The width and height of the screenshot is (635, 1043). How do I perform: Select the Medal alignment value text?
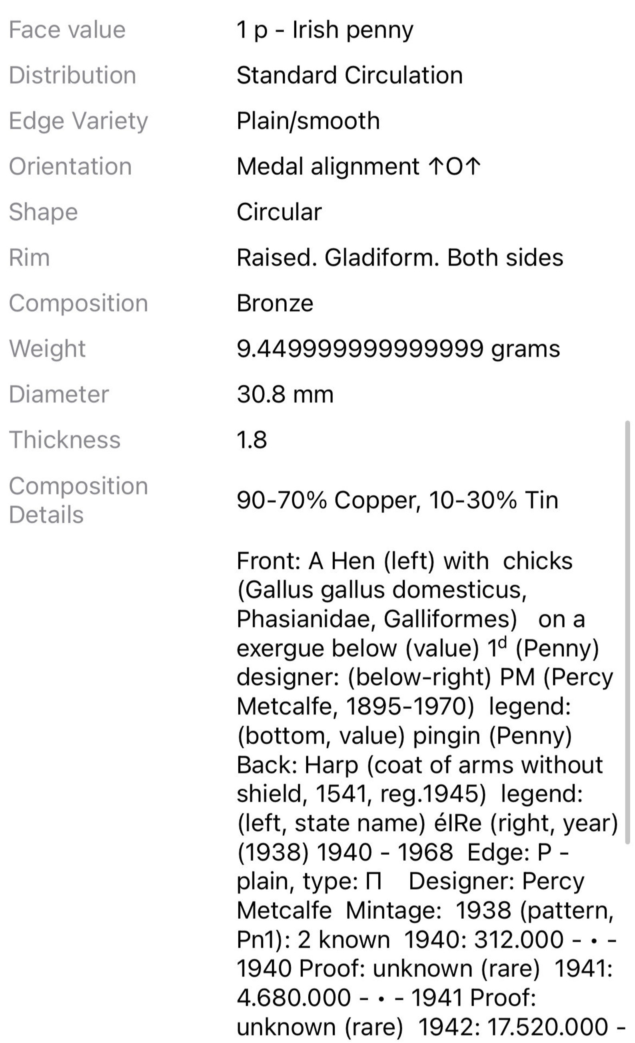pos(359,166)
